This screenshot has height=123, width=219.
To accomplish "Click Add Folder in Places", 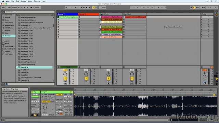I will coord(9,54).
